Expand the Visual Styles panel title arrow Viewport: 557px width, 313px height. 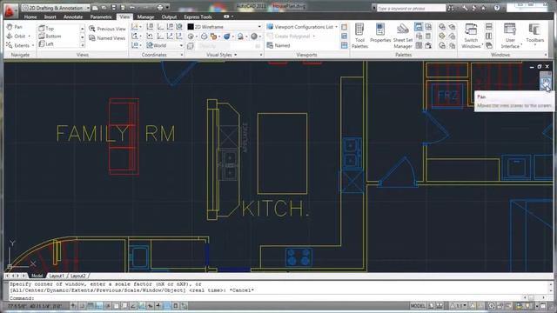(x=236, y=55)
